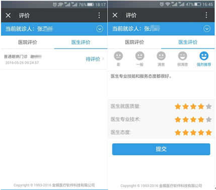Screen dimensions: 216x190
Task: Expand patient selector chevron on right screen
Action: point(207,29)
